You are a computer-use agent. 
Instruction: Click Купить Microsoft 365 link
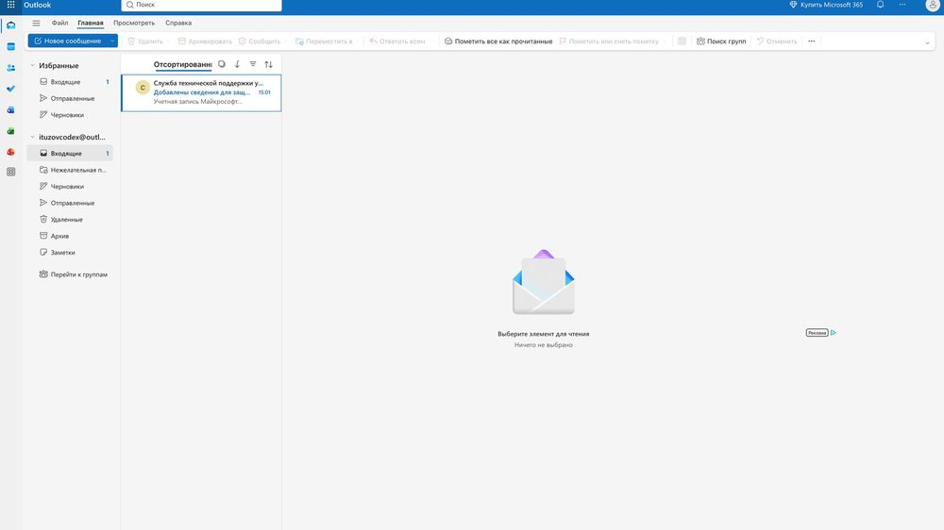coord(826,5)
